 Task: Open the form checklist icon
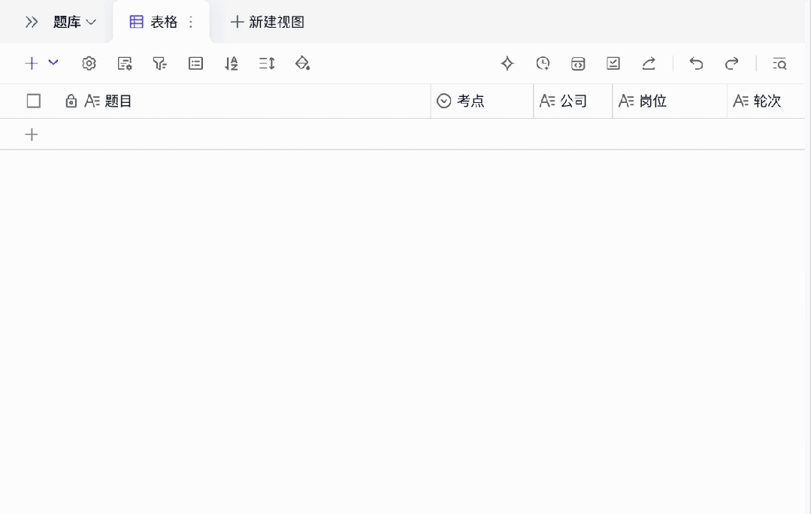pos(613,63)
